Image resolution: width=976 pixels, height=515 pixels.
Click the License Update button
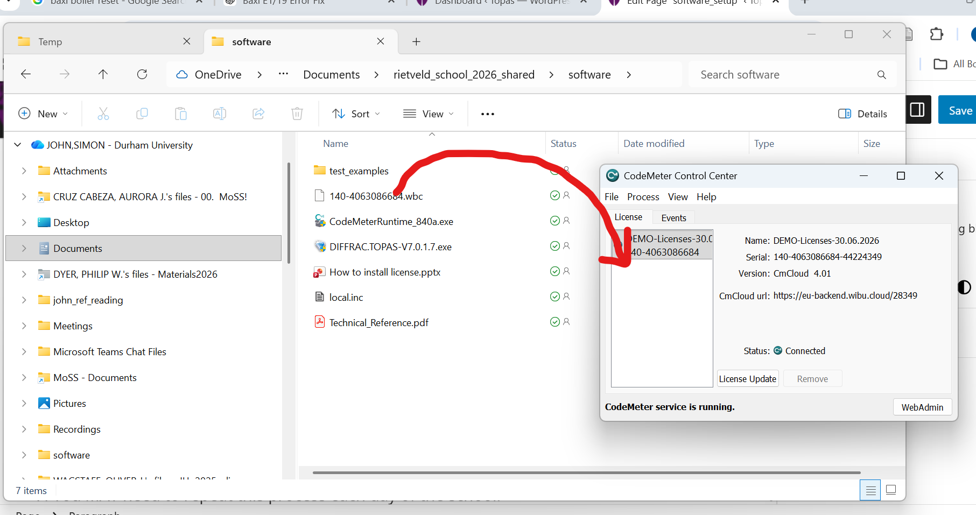(x=747, y=379)
